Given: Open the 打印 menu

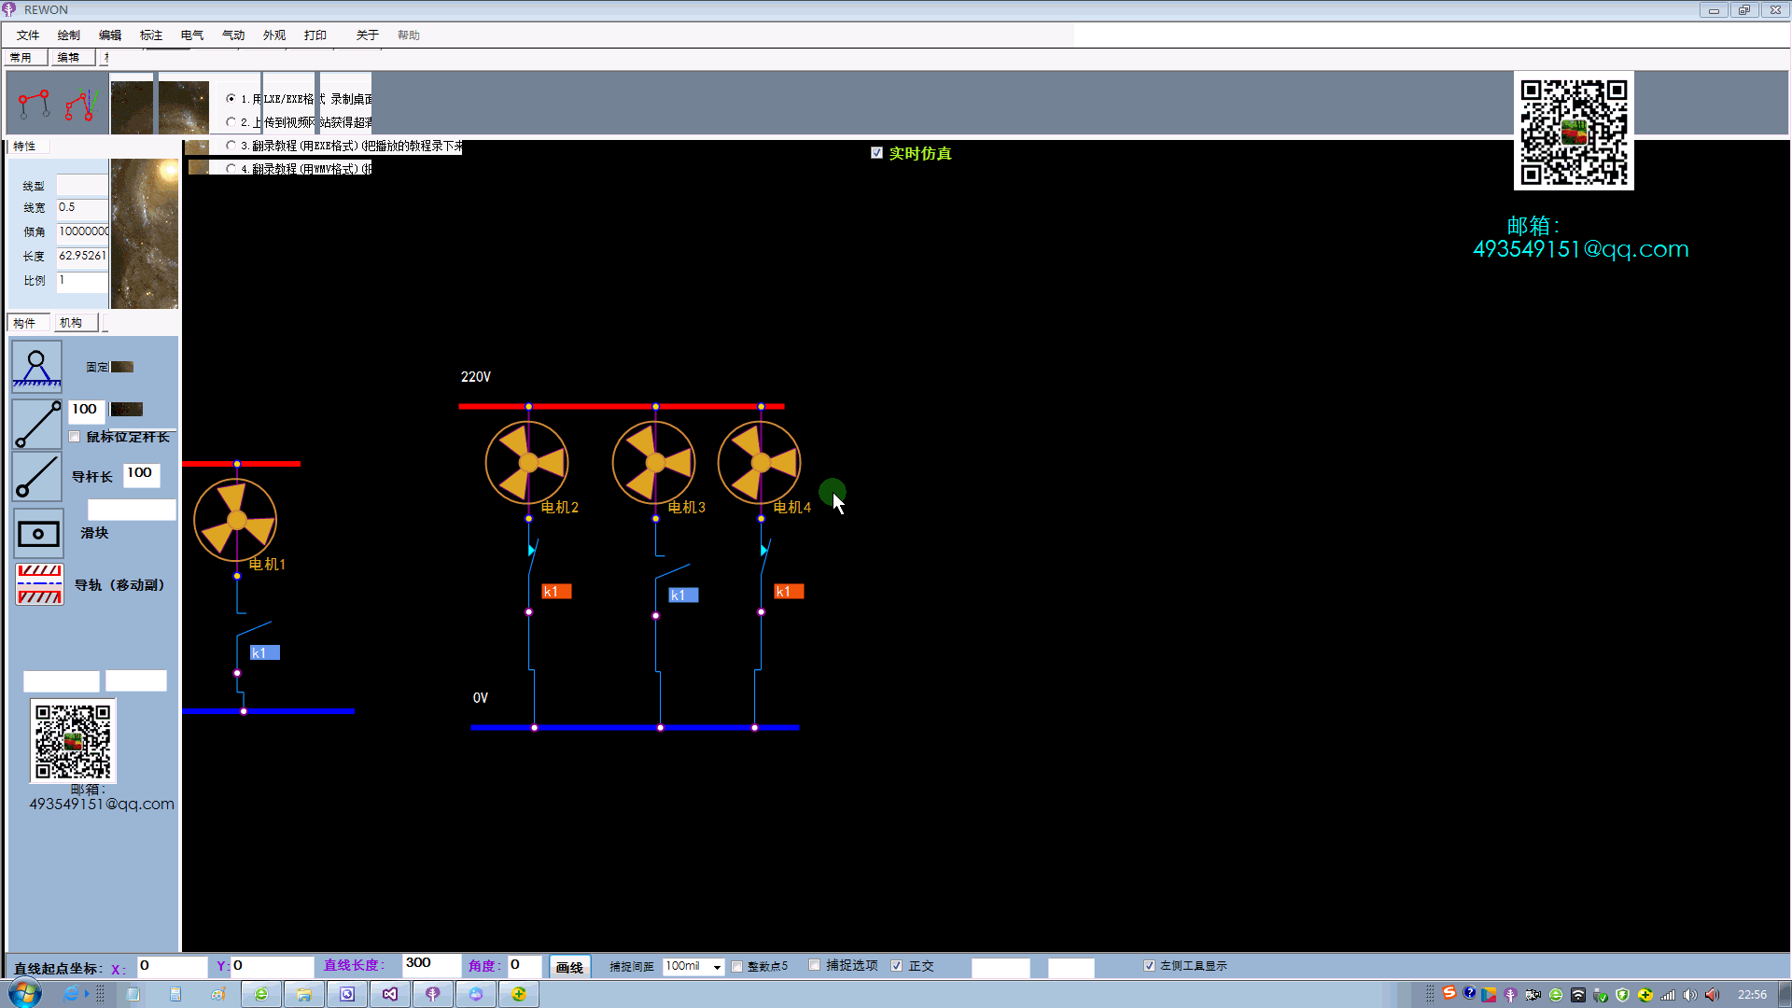Looking at the screenshot, I should (315, 35).
